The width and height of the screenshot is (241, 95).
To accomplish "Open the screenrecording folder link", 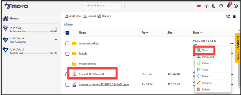I will point(89,43).
